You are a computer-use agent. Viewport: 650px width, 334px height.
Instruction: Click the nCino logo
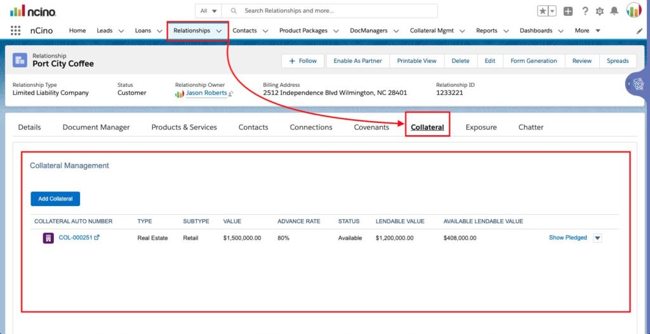pos(33,11)
